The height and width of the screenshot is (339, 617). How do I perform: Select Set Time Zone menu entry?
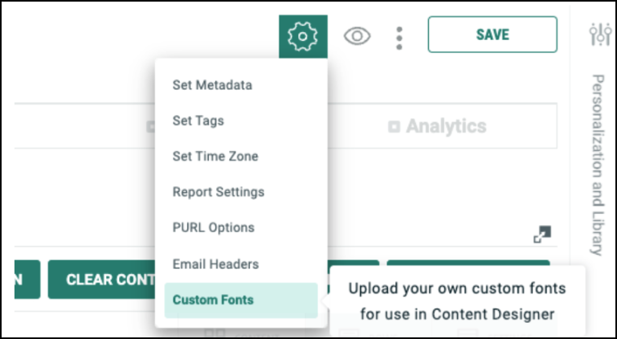point(215,157)
